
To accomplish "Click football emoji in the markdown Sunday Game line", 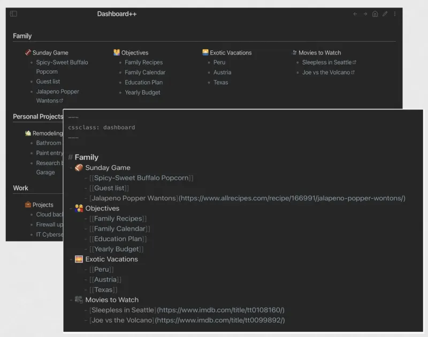I will pyautogui.click(x=79, y=168).
